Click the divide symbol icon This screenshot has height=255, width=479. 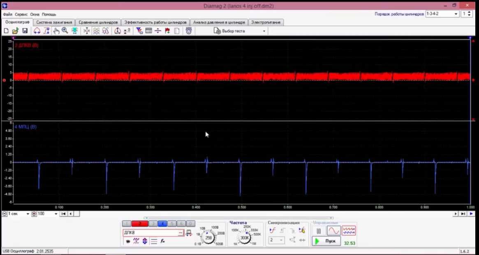[x=157, y=31]
